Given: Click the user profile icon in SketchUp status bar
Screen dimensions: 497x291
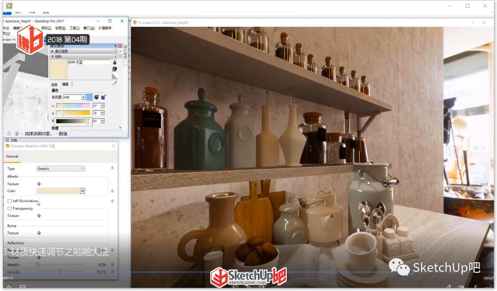Looking at the screenshot, I should click(17, 134).
